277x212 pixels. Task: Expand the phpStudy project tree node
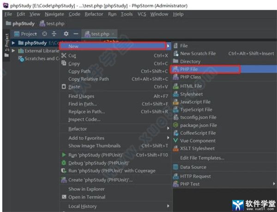point(13,43)
